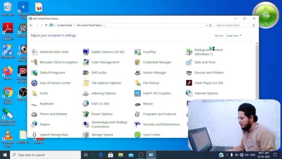Click the scrollbar up arrow
Viewport: 282px width, 159px height.
pyautogui.click(x=257, y=44)
